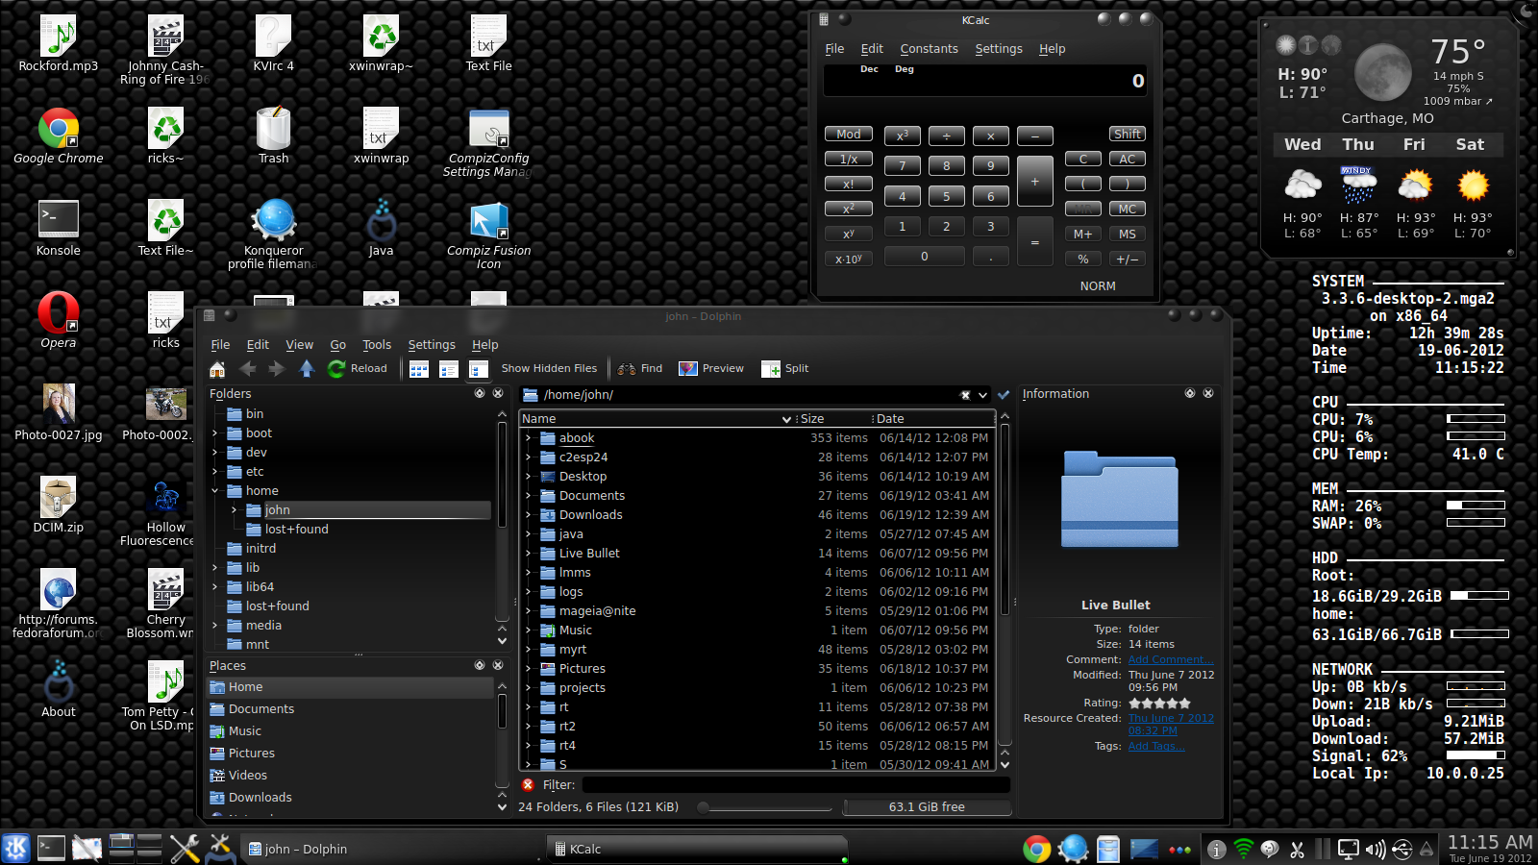Confirm location with the checkmark icon
Viewport: 1538px width, 865px height.
(x=1004, y=395)
